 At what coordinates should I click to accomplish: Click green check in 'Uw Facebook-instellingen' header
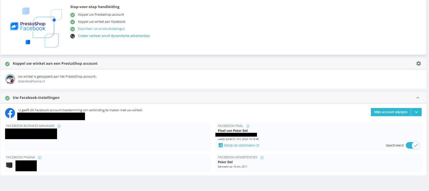click(7, 98)
